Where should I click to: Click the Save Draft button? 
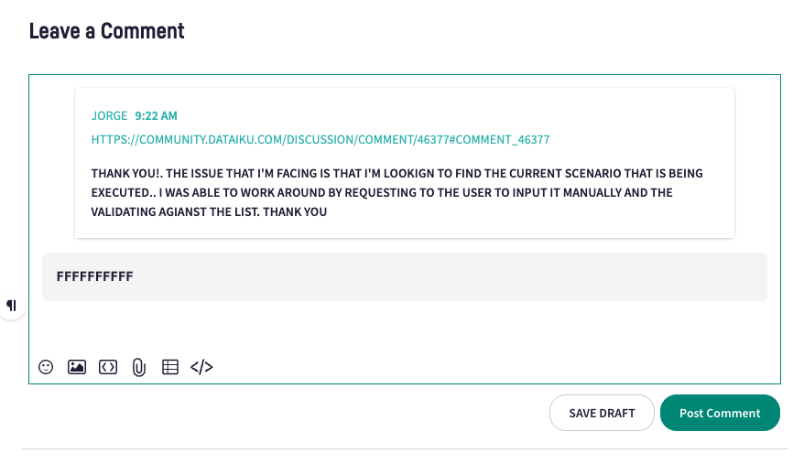tap(602, 413)
